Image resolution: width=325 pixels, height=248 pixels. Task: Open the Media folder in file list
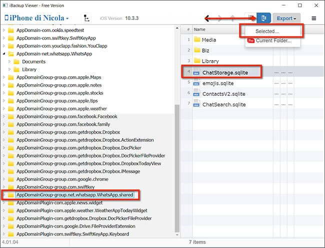coord(209,40)
